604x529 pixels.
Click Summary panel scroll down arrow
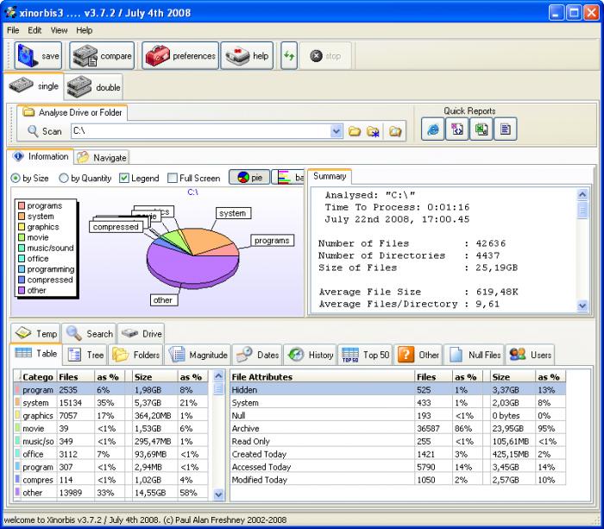click(x=582, y=305)
